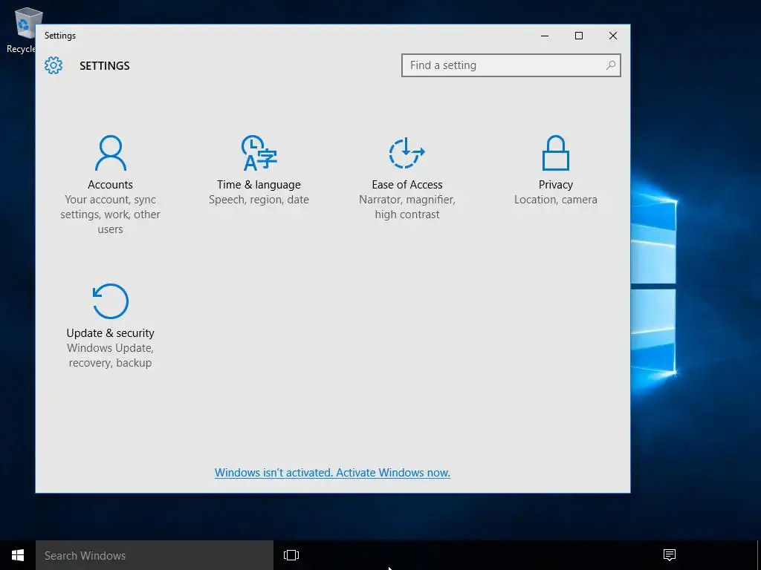The image size is (761, 570).
Task: Click the Ease of Access label
Action: [x=407, y=185]
